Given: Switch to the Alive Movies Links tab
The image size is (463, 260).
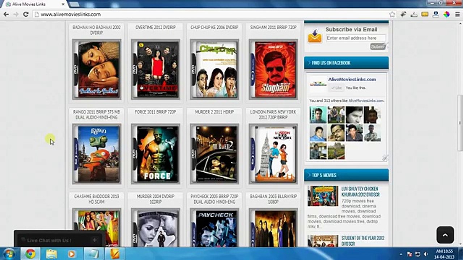Looking at the screenshot, I should tap(35, 4).
